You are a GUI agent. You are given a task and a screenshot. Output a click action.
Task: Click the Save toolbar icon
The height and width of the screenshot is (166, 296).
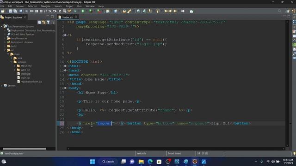[11, 11]
